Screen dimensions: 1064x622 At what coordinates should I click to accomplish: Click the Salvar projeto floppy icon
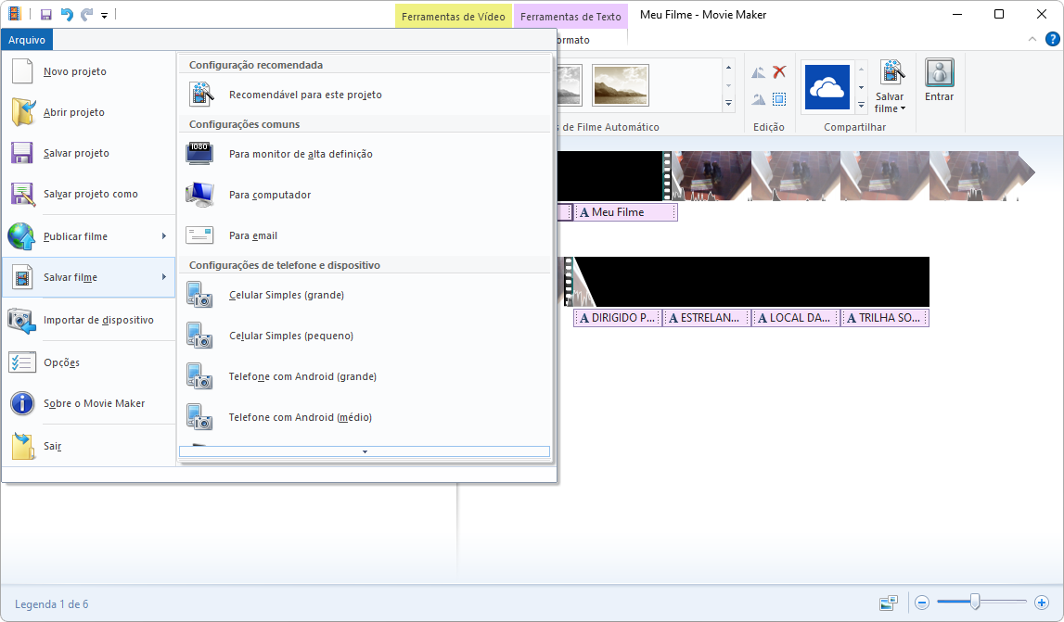[x=21, y=153]
